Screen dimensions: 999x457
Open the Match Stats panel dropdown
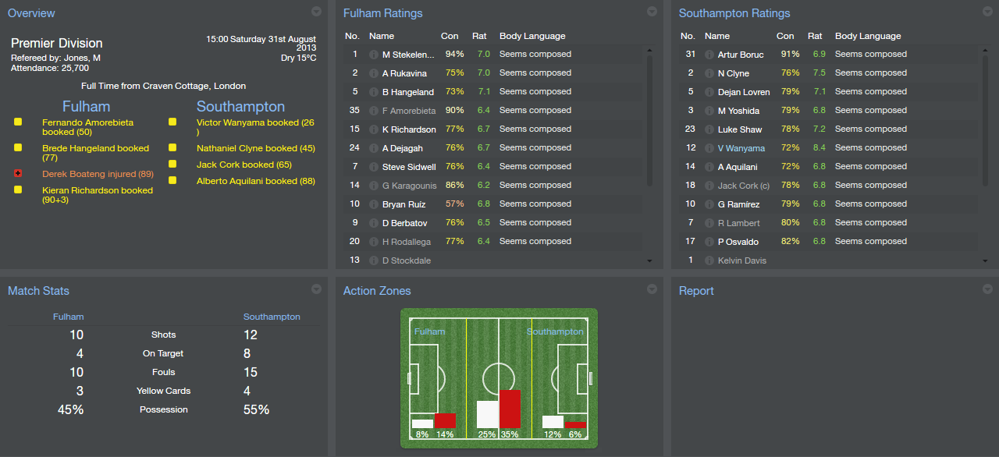point(316,289)
